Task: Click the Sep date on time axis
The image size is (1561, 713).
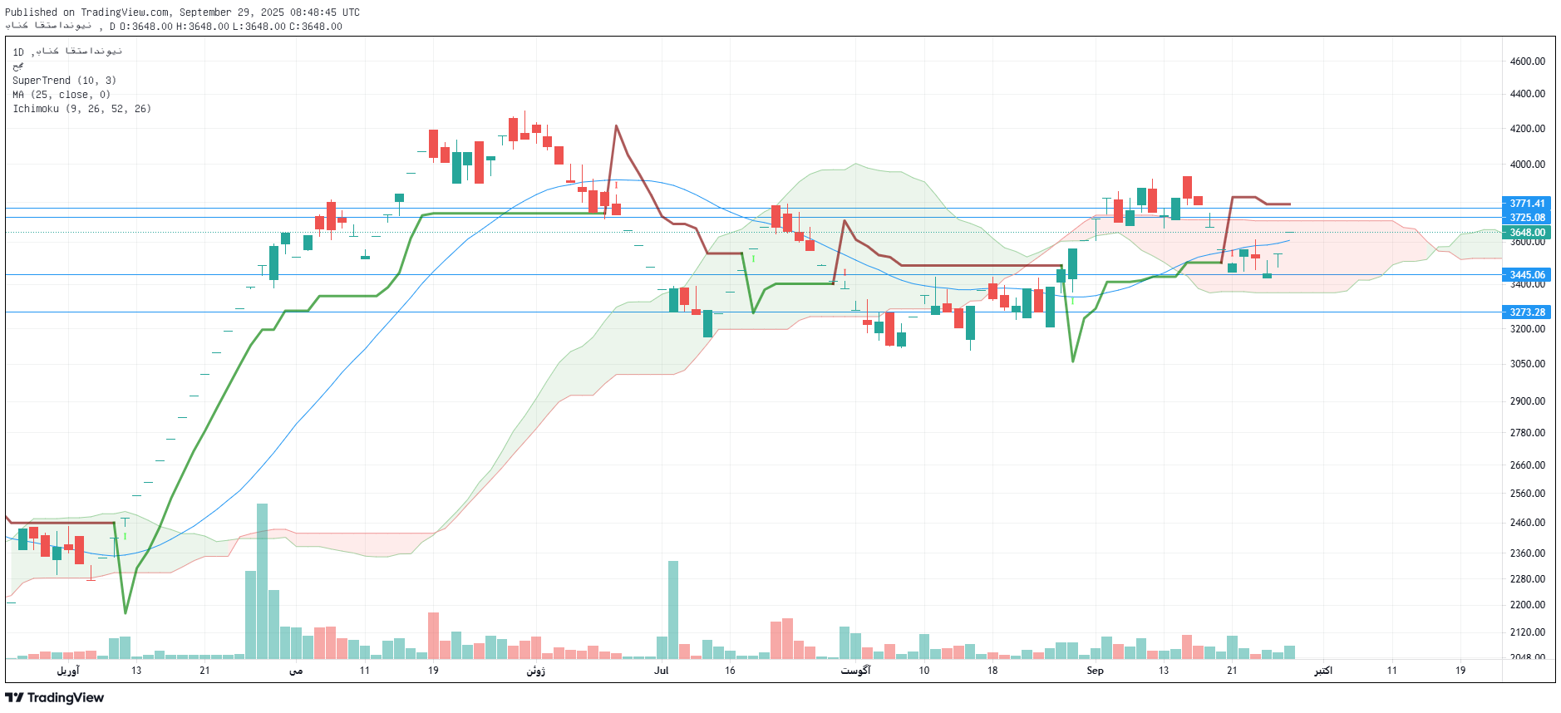Action: 1095,671
